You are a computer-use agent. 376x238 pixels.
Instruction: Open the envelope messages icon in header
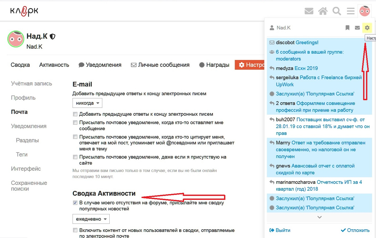(x=309, y=11)
